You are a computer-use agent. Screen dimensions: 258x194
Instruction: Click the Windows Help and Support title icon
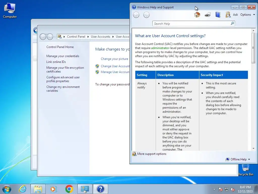click(x=134, y=7)
